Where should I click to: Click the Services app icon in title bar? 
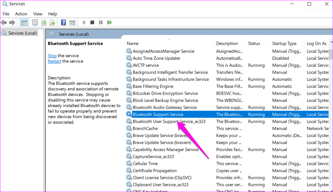point(4,4)
